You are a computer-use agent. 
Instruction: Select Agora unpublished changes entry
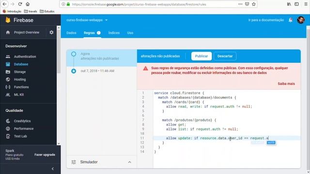(102, 58)
